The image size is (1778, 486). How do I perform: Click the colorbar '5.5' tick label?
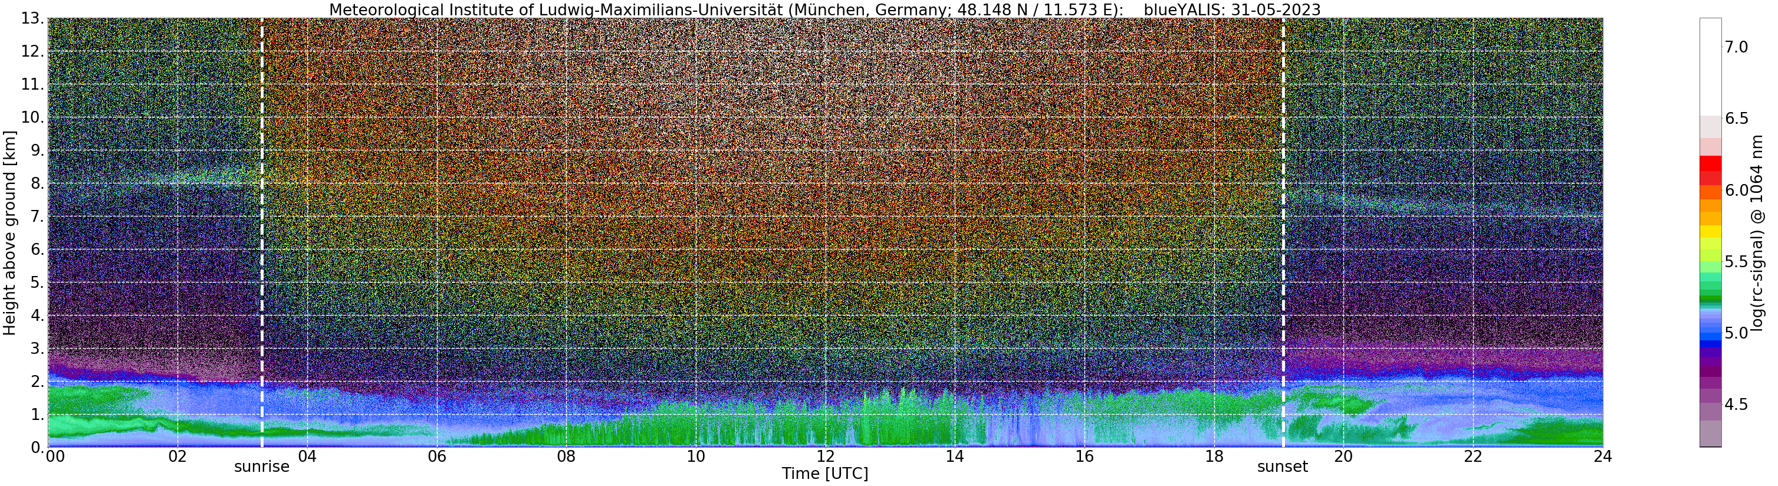click(1737, 262)
